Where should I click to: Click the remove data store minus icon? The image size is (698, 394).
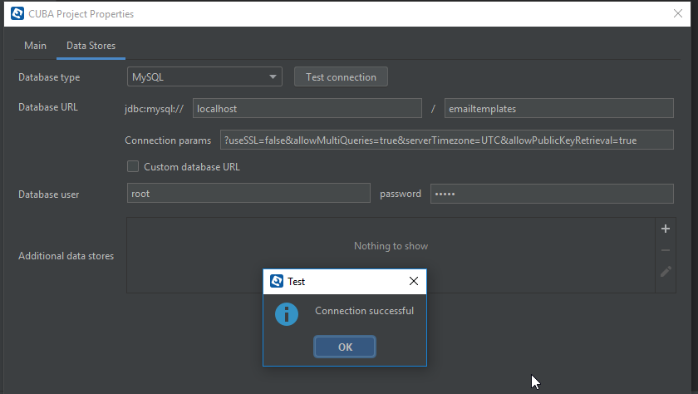tap(665, 250)
